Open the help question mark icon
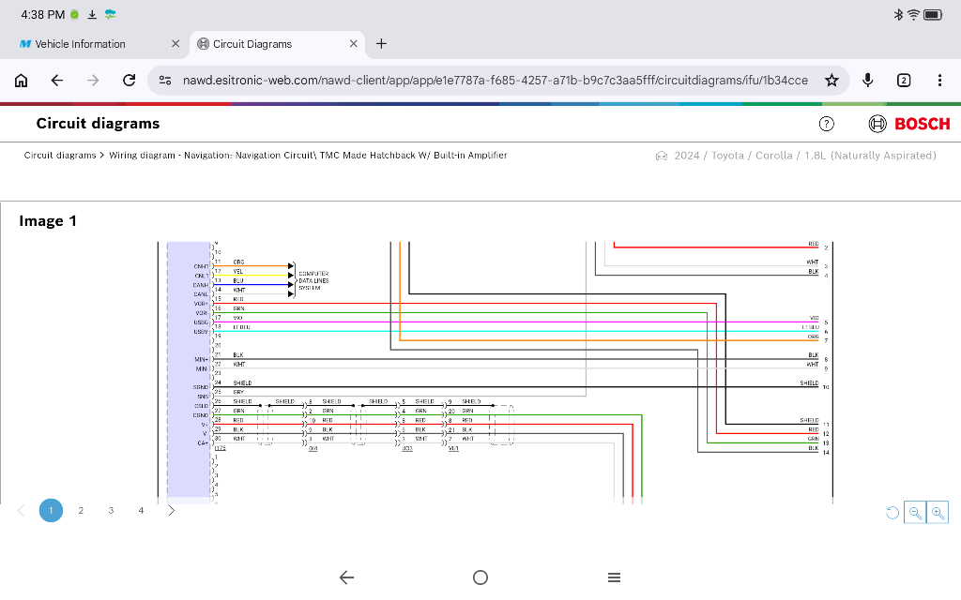The image size is (961, 600). [826, 125]
